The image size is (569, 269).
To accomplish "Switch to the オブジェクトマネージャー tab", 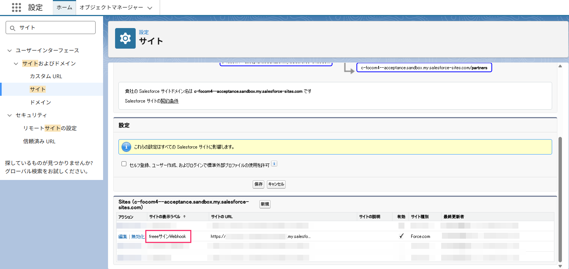I will pyautogui.click(x=111, y=7).
